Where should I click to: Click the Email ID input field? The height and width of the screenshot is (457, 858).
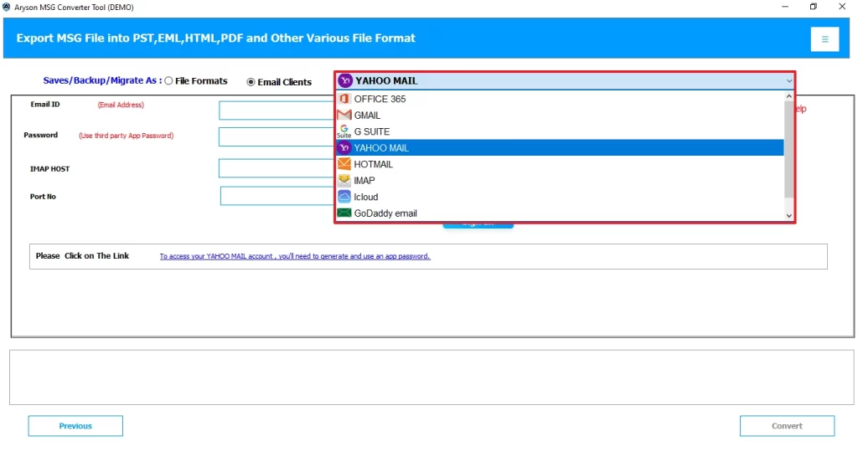click(x=277, y=110)
